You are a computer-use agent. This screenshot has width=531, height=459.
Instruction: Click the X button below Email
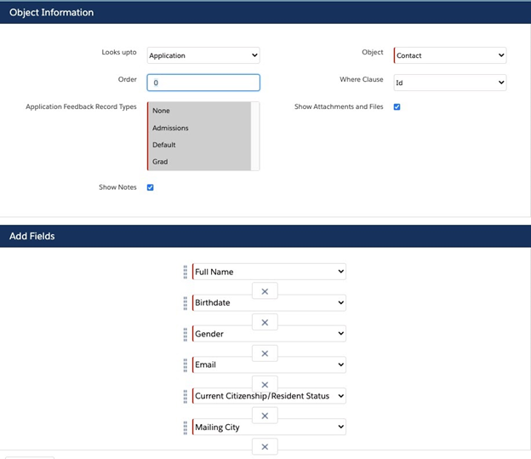pos(265,384)
